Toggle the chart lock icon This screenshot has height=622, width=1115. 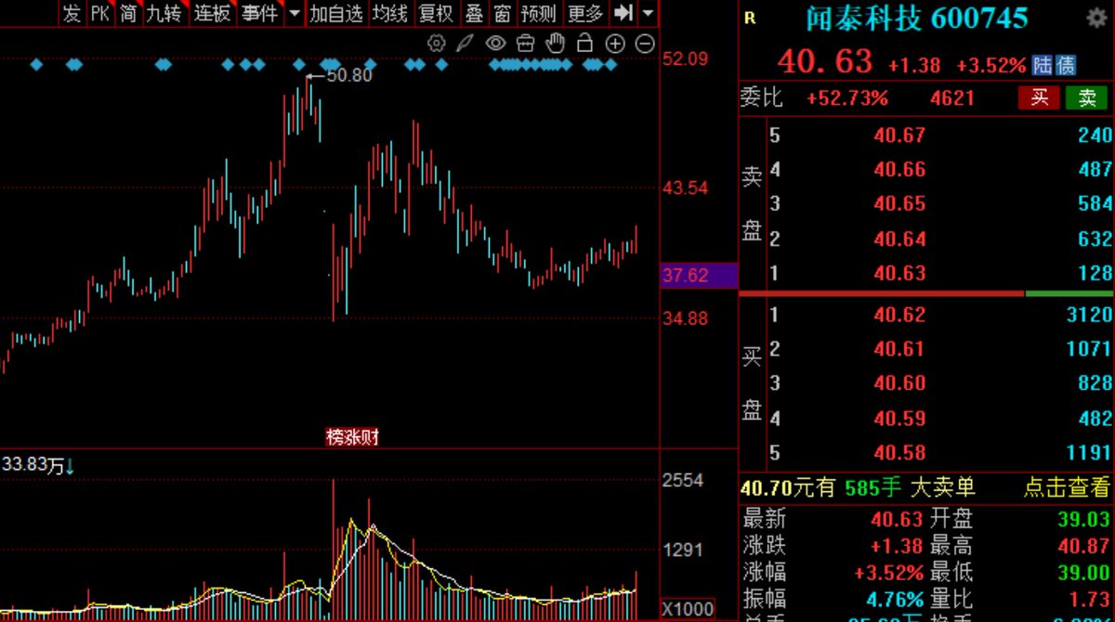pos(584,43)
